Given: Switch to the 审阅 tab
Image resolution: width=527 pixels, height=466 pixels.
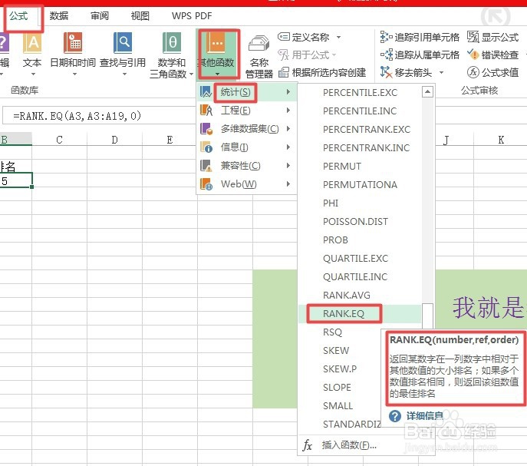Looking at the screenshot, I should (100, 16).
